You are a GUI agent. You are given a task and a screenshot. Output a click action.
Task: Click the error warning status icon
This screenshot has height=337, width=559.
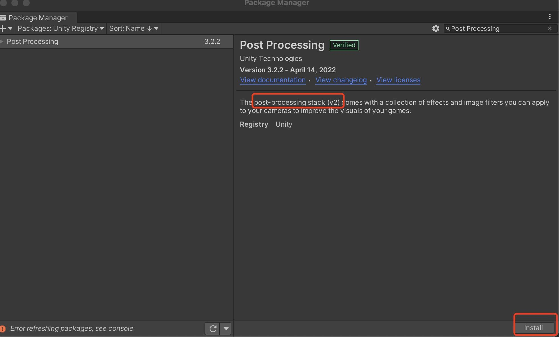3,329
